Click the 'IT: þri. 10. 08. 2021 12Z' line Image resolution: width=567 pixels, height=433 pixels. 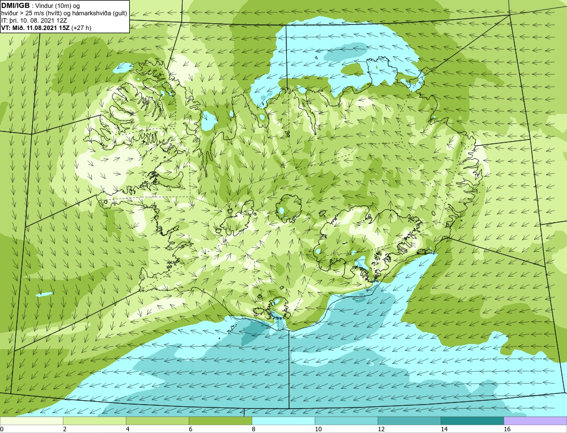35,20
